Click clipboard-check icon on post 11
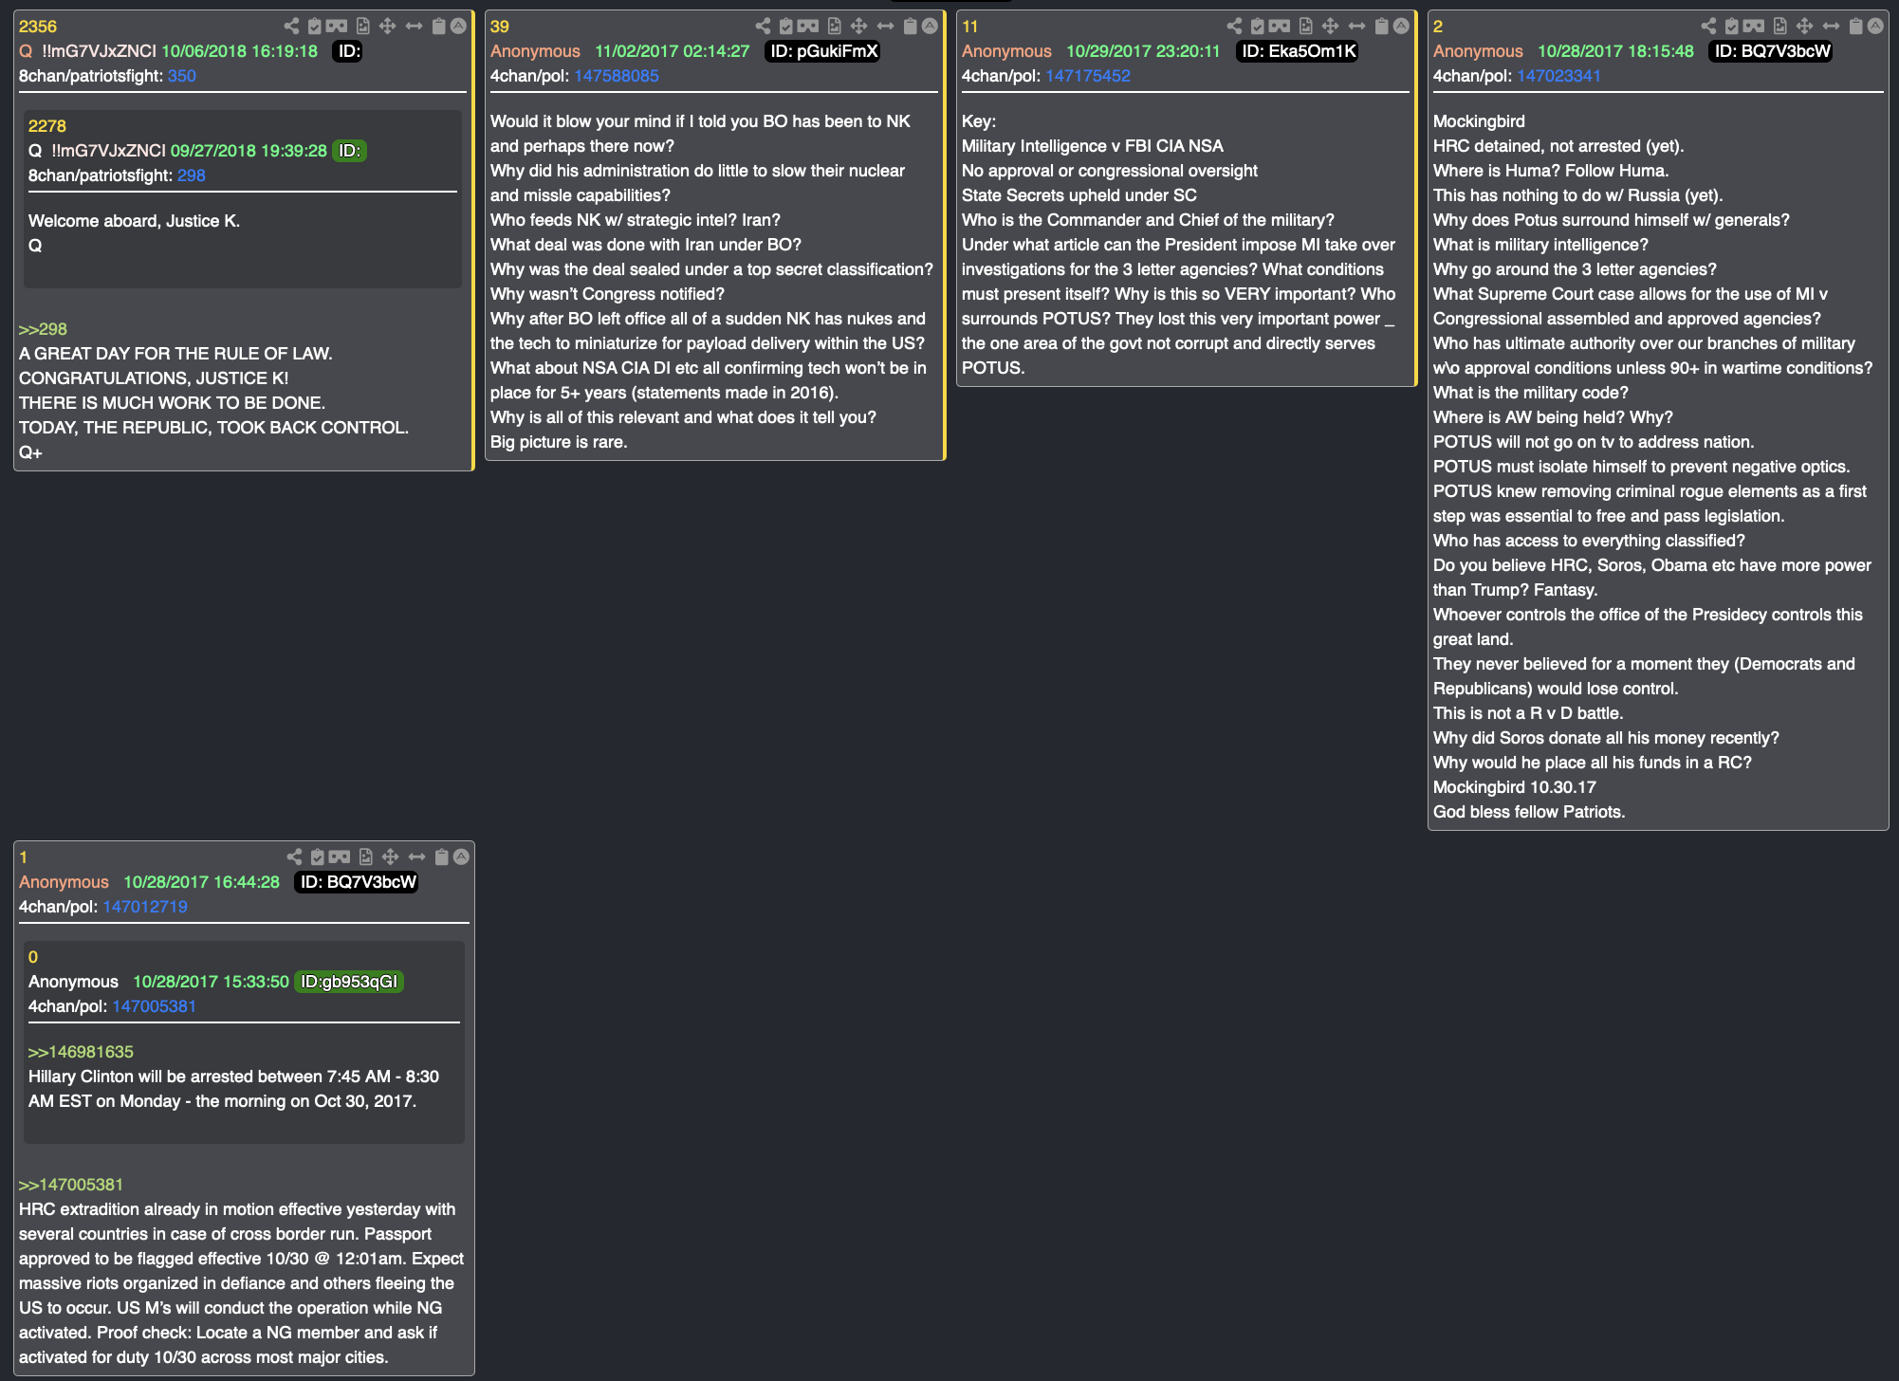Viewport: 1899px width, 1381px height. tap(1258, 26)
